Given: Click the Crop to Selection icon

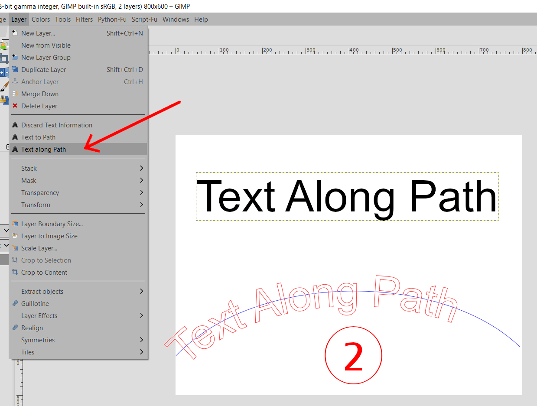Looking at the screenshot, I should 15,260.
